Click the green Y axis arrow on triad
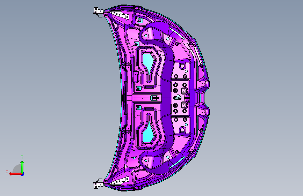Viewport: 303px width, 196px height. click(22, 167)
